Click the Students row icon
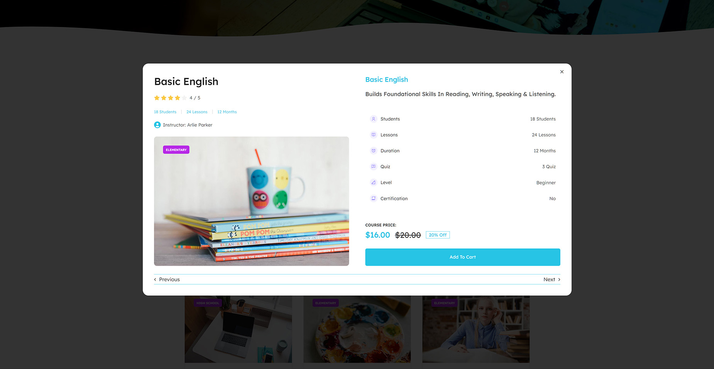714x369 pixels. coord(373,119)
